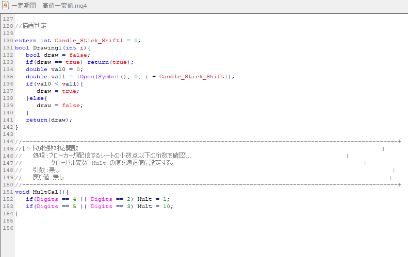
Task: Click line number 141 in the gutter
Action: (x=7, y=119)
